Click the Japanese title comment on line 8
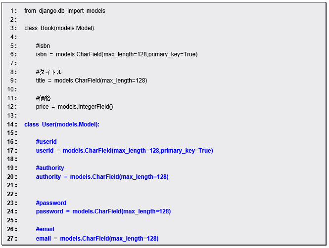Screen dimensions: 329x248 49,72
